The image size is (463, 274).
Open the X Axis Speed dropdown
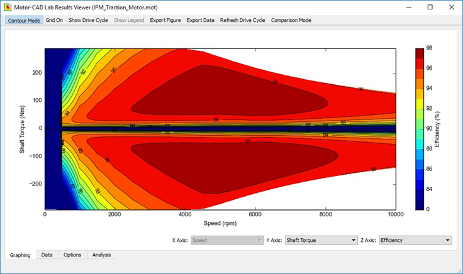226,239
